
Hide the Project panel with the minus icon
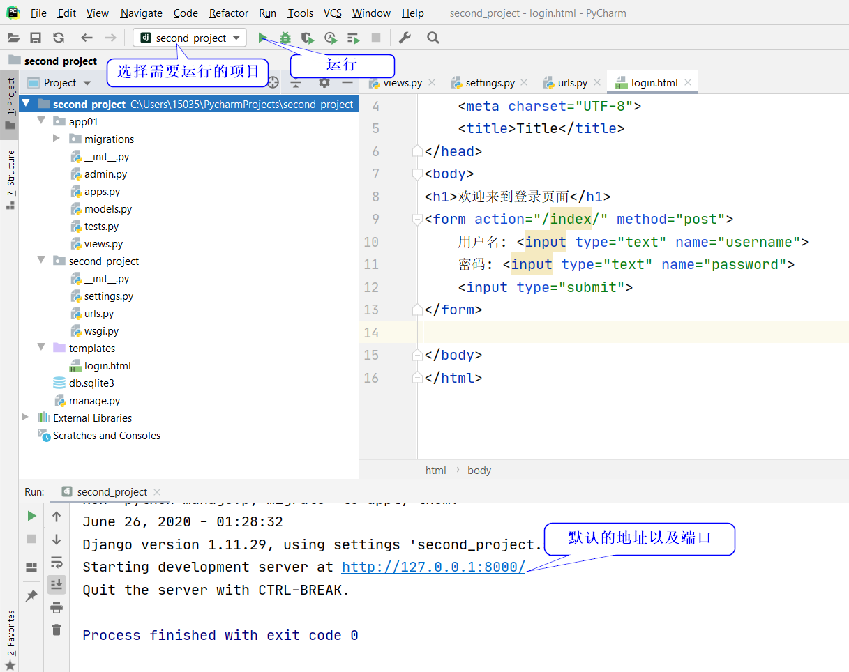[x=347, y=82]
